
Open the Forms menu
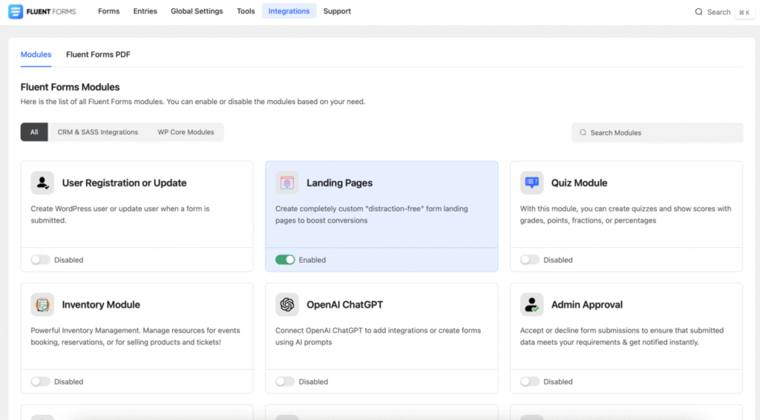pos(108,11)
